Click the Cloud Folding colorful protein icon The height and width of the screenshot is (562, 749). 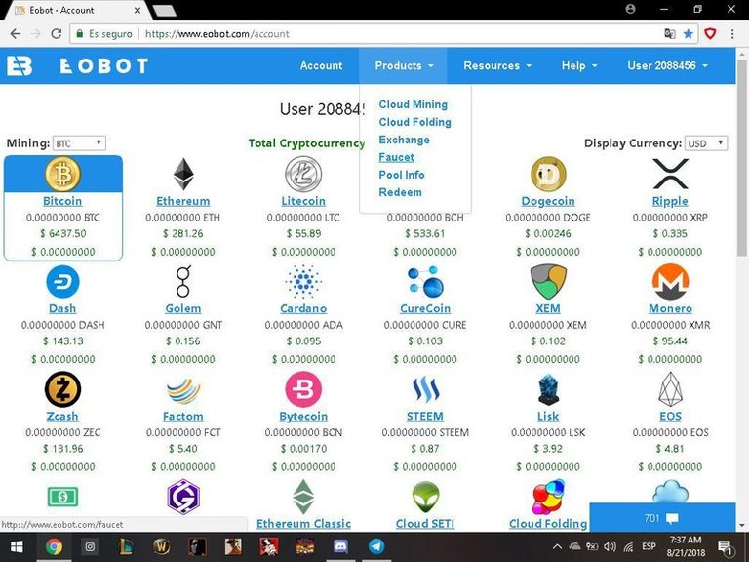click(x=548, y=498)
